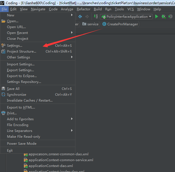Open the Edit menu
Image resolution: width=175 pixels, height=172 pixels.
coord(13,9)
